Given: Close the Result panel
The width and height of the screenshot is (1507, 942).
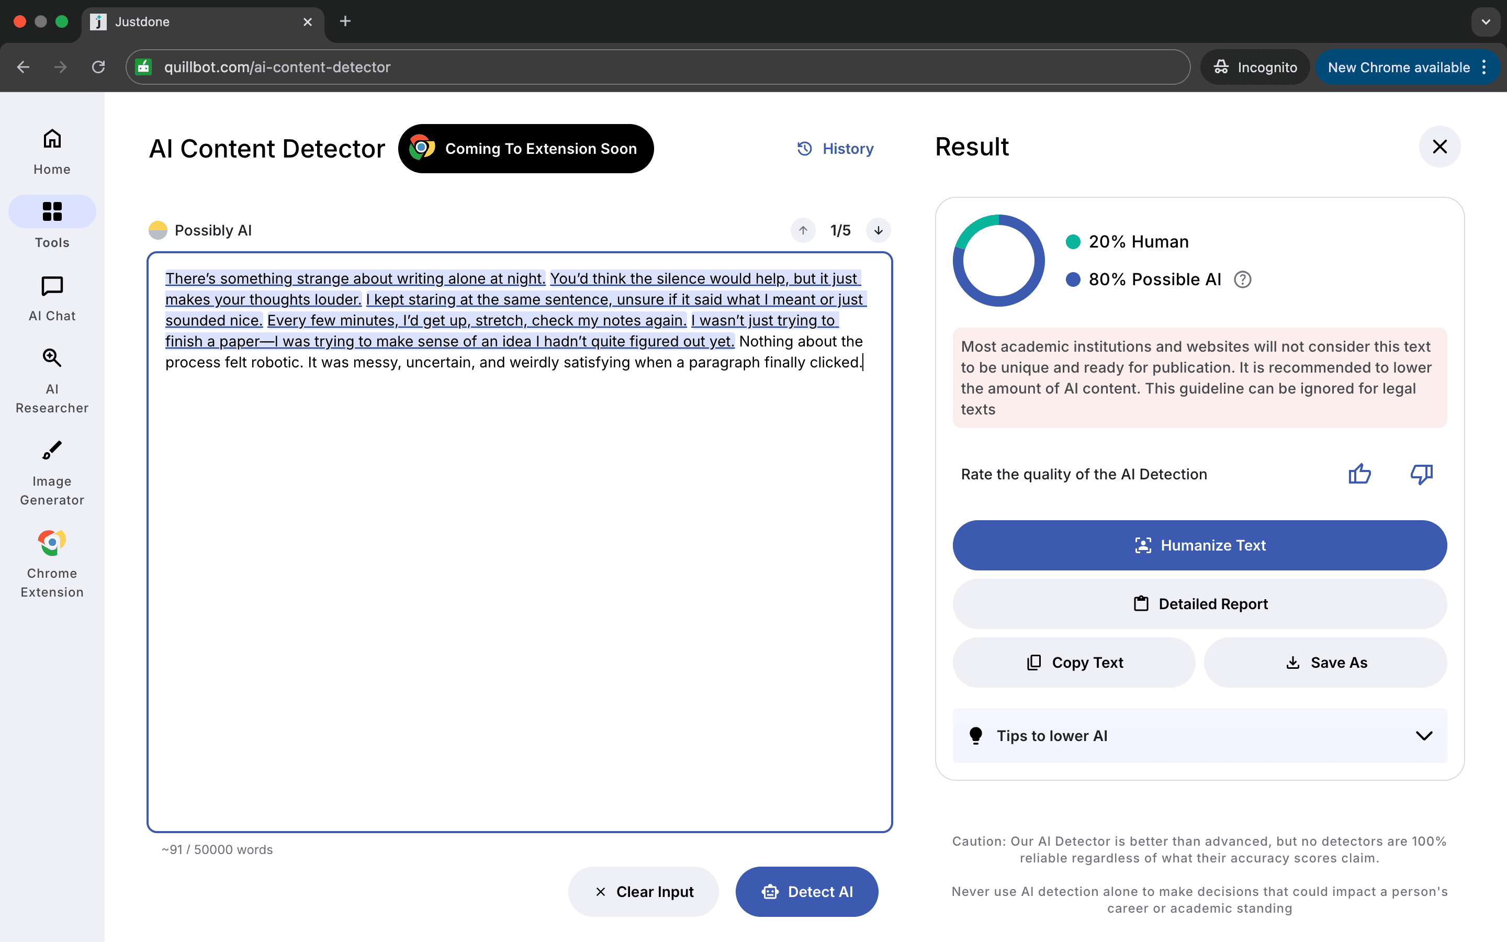Looking at the screenshot, I should [x=1439, y=147].
